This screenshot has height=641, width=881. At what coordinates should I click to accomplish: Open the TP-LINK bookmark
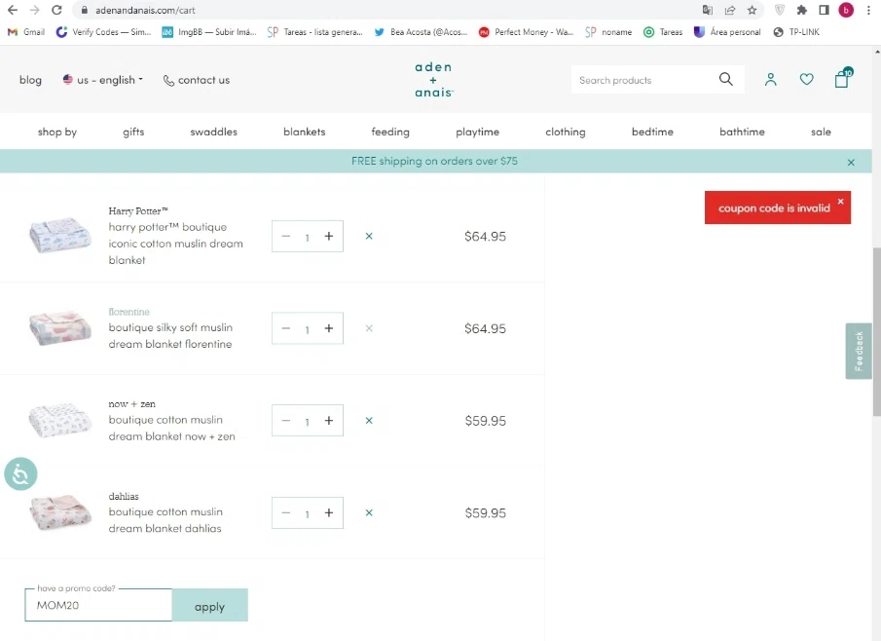796,32
